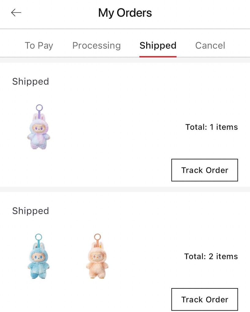Click the orange keyring loop on plush
Image resolution: width=250 pixels, height=312 pixels.
tap(97, 237)
